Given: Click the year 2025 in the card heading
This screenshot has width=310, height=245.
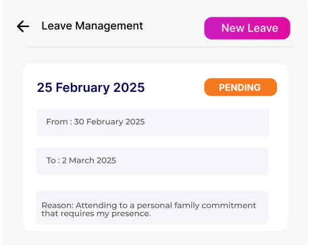Looking at the screenshot, I should (129, 87).
